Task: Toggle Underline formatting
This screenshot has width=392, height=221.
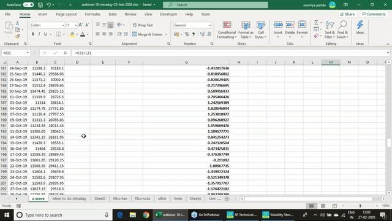Action: pos(45,34)
